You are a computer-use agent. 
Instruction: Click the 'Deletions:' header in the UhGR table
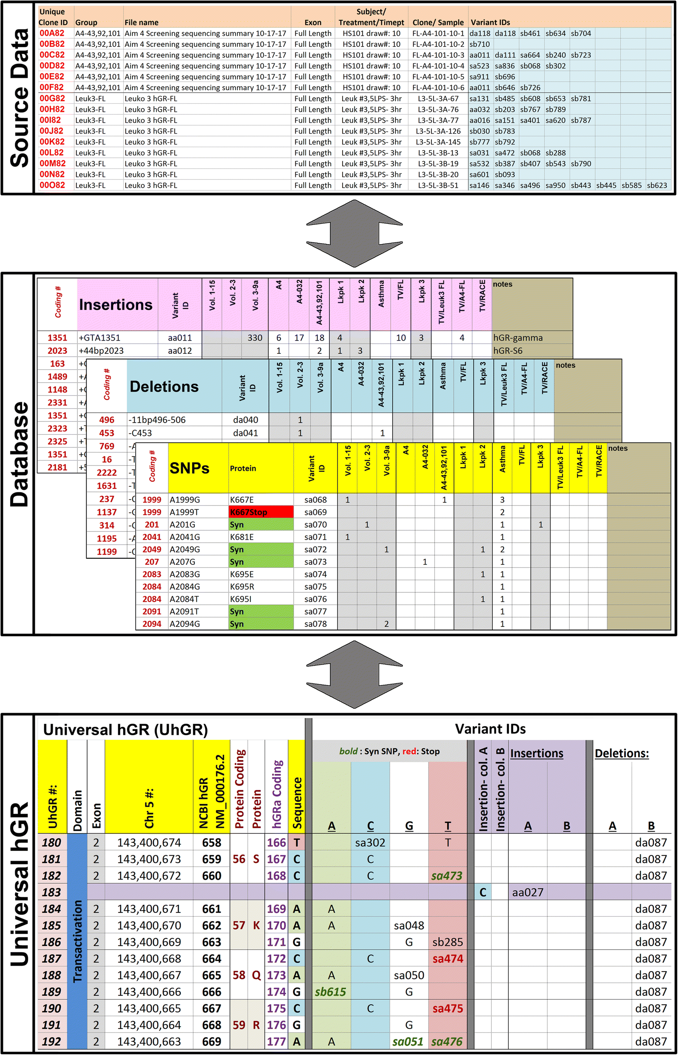pos(621,754)
